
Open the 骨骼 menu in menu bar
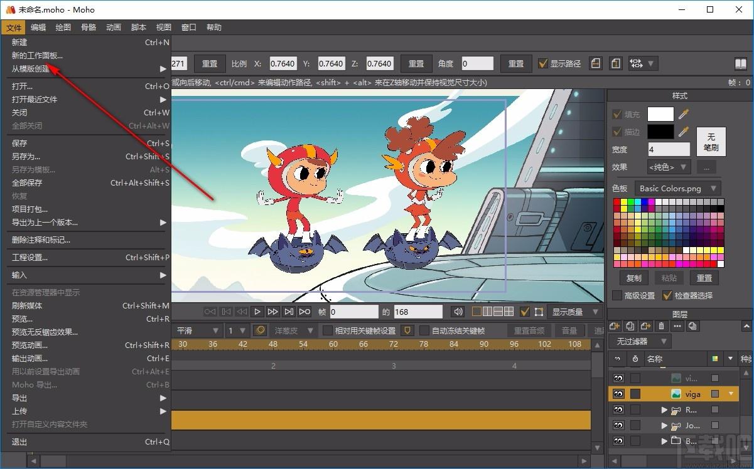(89, 28)
